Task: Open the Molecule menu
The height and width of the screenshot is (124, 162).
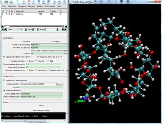Action: (12, 6)
